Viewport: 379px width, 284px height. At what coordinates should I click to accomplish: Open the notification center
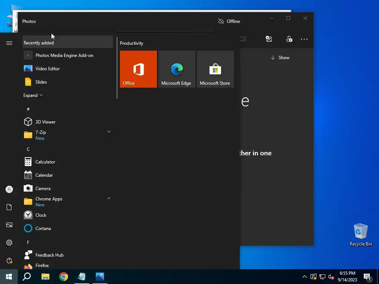368,277
